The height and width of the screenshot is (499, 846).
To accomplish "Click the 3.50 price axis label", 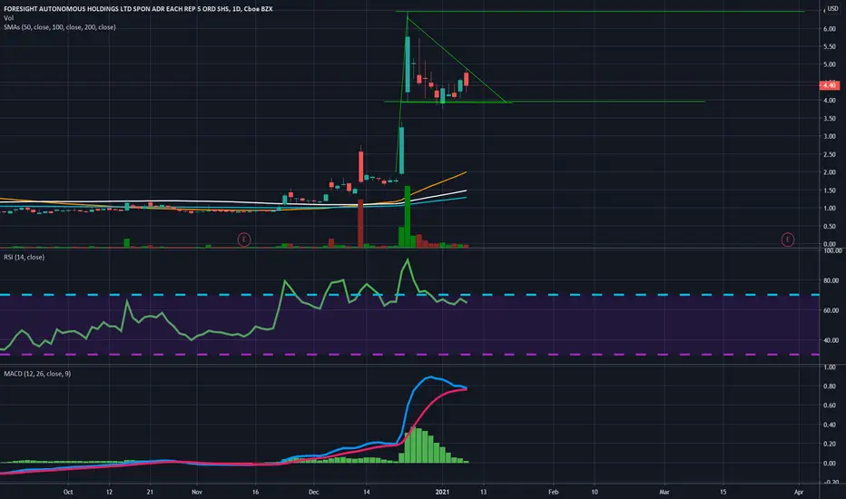I will click(830, 119).
